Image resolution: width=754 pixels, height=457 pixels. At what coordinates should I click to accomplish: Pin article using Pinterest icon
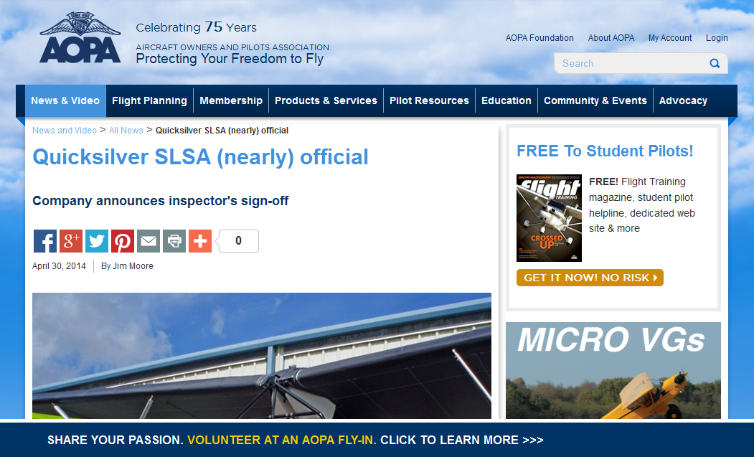123,241
